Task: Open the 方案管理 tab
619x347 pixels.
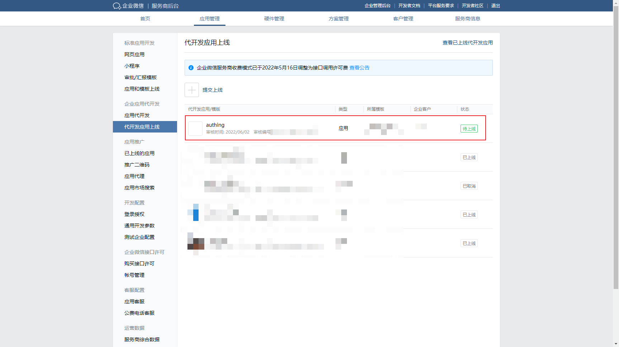Action: coord(339,19)
